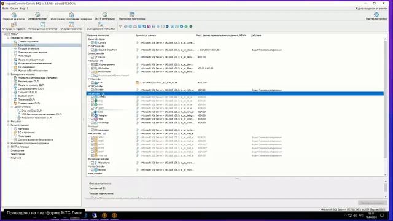This screenshot has height=221, width=393.
Task: Click the Telegram icon in protocol toolbar
Action: click(x=182, y=26)
